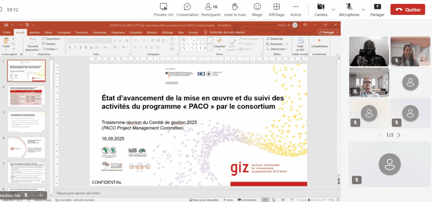
Task: Select slide 2 thumbnail
Action: tap(26, 97)
